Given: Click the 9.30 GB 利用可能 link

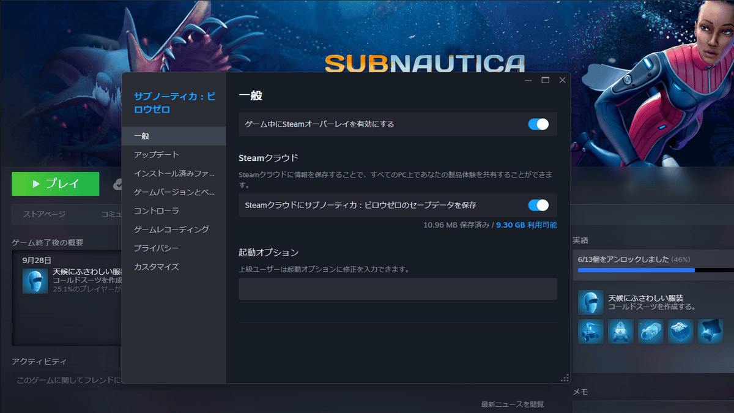Looking at the screenshot, I should (527, 225).
